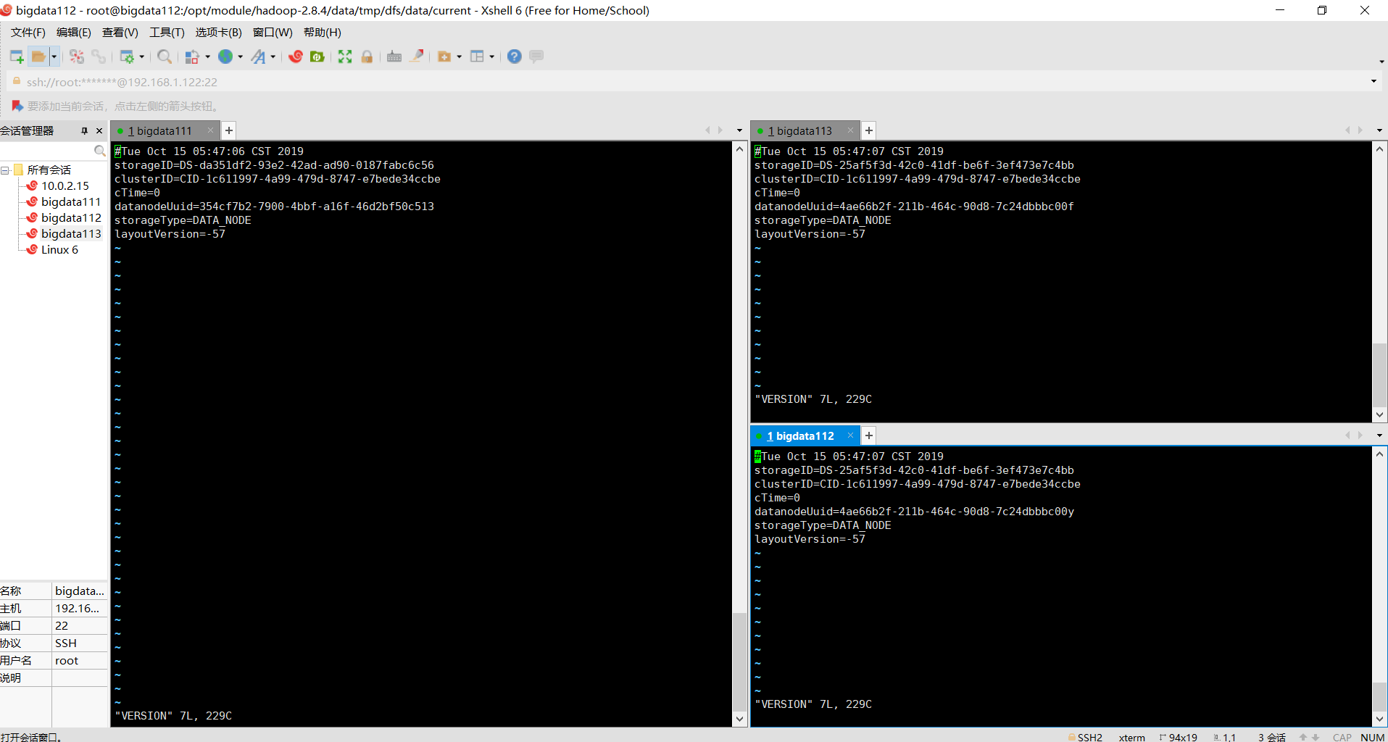Open the pane layout icon
Screen dimensions: 1388x742
pyautogui.click(x=477, y=57)
